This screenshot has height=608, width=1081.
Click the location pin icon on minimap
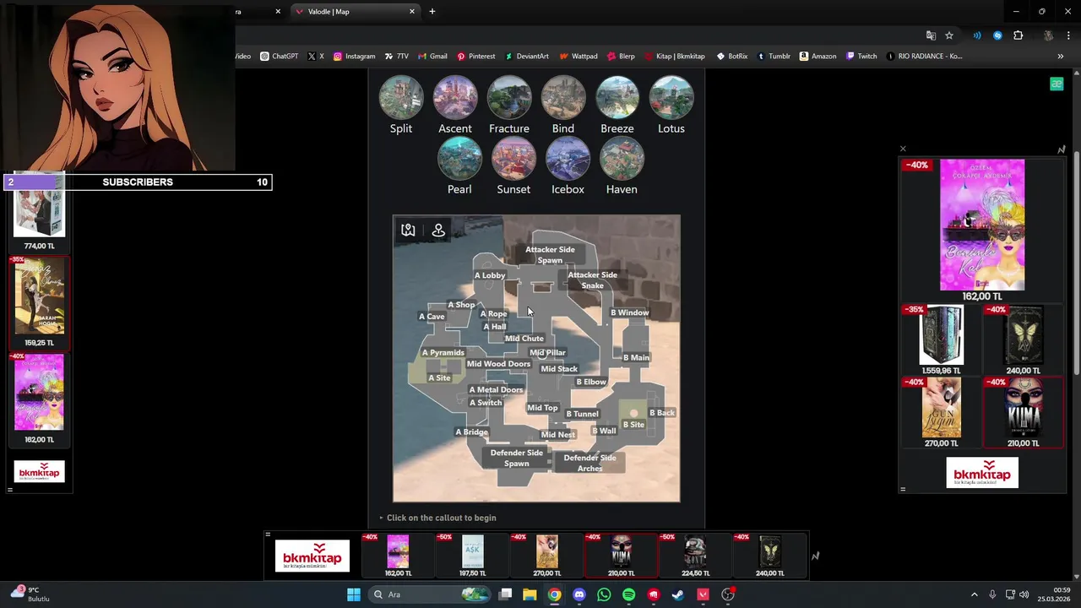click(438, 230)
